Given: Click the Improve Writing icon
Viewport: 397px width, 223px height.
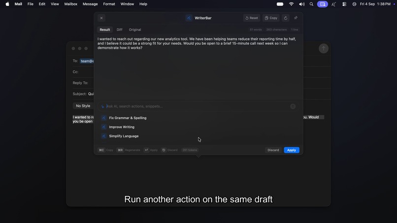Looking at the screenshot, I should click(x=104, y=127).
